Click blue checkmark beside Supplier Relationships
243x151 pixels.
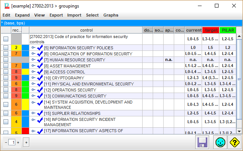click(40, 113)
